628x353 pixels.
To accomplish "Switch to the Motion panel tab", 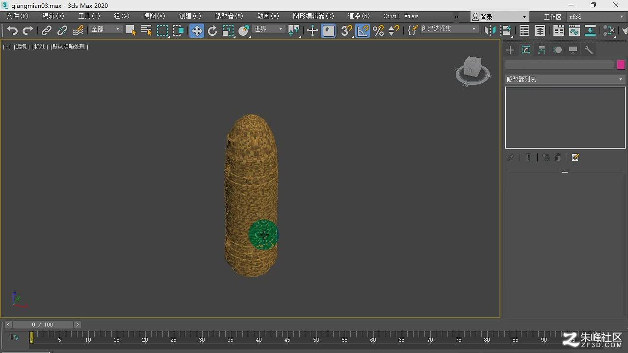I will click(x=557, y=50).
